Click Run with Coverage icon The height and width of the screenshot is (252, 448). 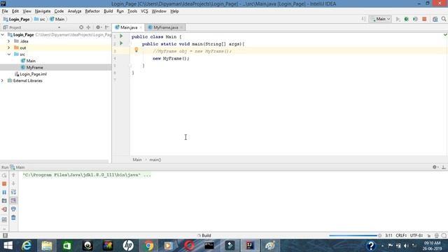pos(415,19)
